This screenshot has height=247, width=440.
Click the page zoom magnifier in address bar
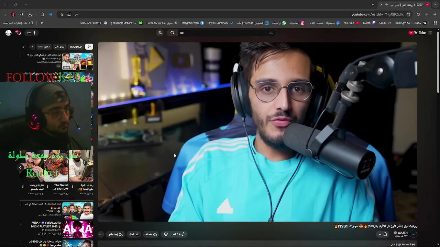point(77,14)
